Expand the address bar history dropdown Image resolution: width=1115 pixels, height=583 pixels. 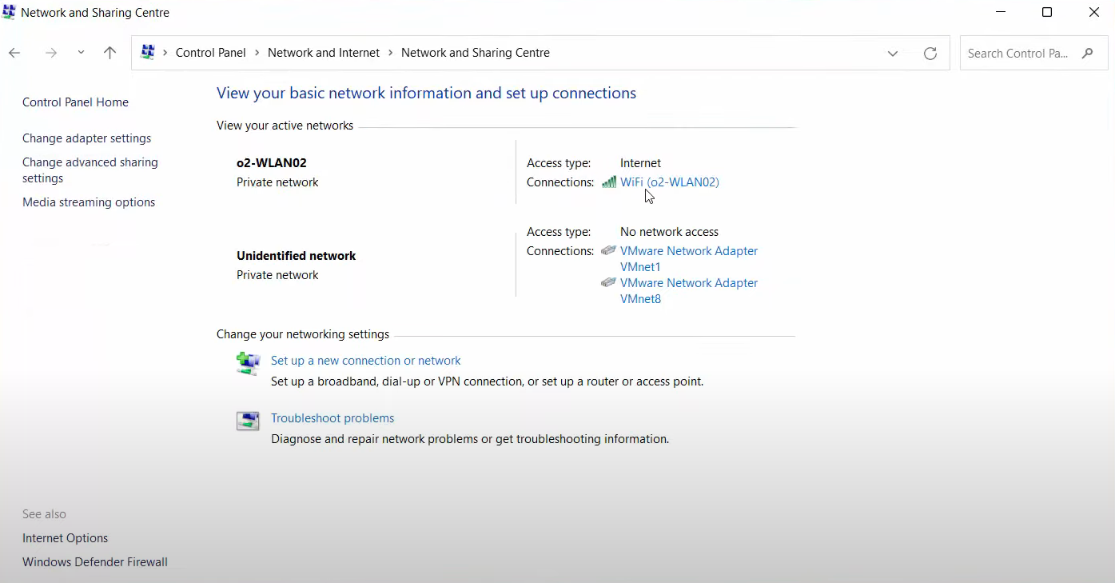pos(892,54)
